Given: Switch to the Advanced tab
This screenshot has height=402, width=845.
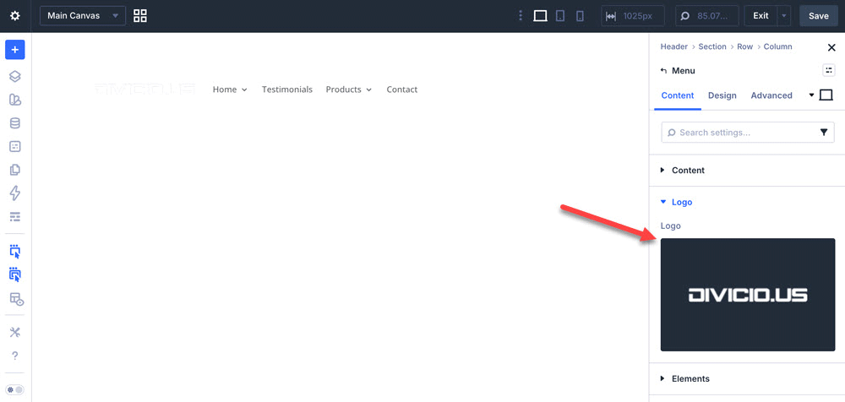Looking at the screenshot, I should pos(771,95).
